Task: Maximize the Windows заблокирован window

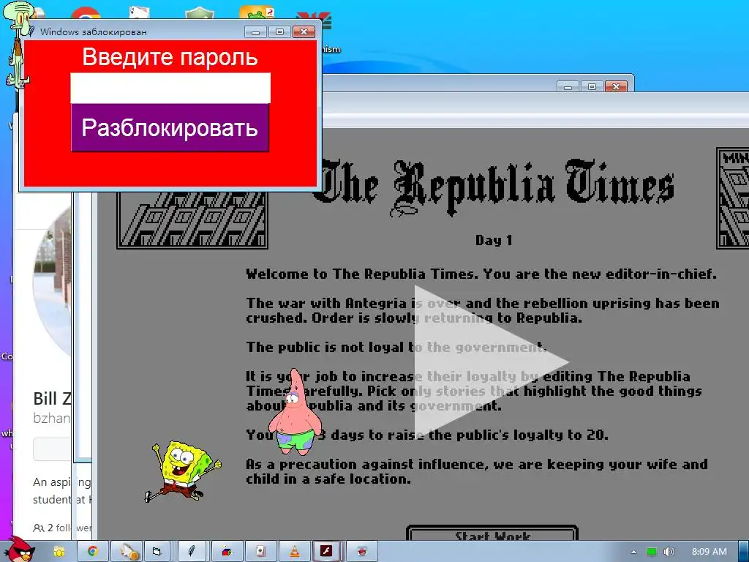Action: 279,32
